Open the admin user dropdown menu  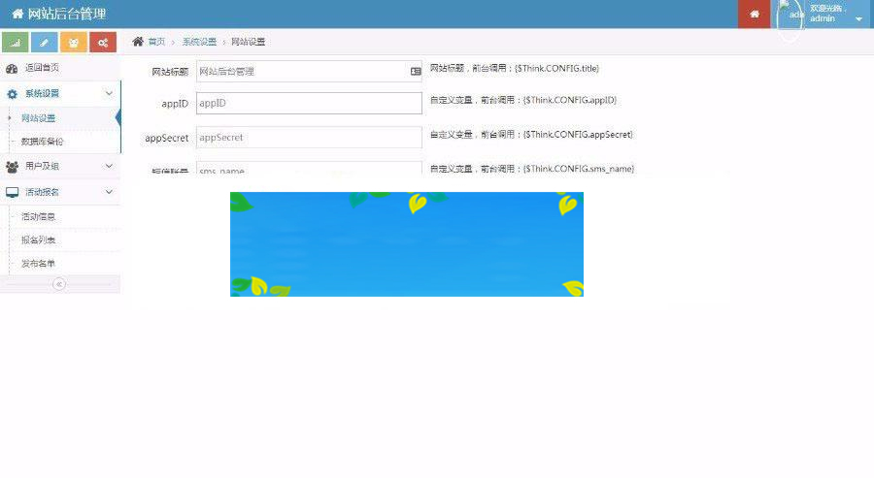(x=857, y=18)
